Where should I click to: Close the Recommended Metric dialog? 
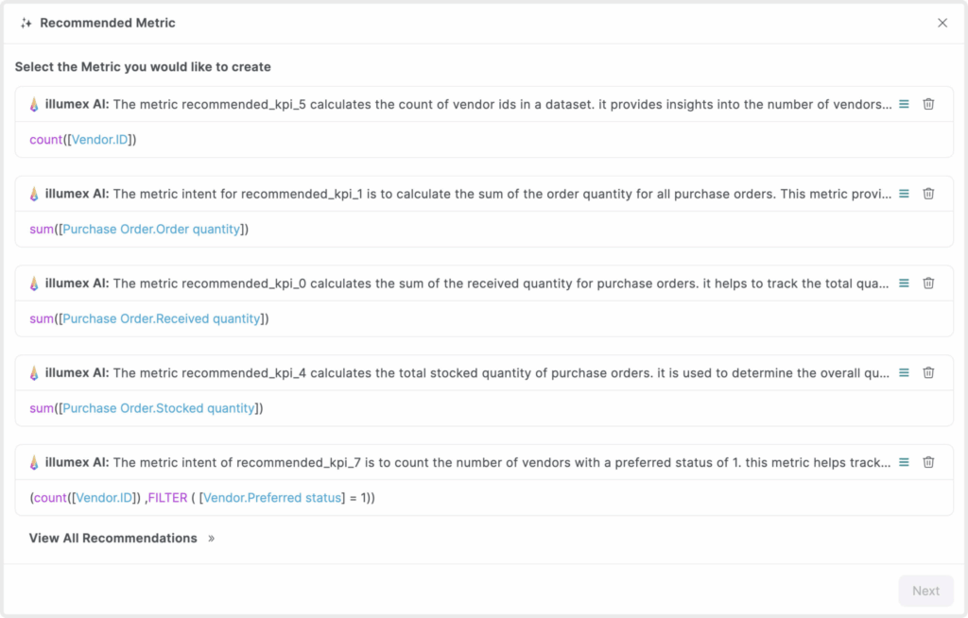coord(942,23)
